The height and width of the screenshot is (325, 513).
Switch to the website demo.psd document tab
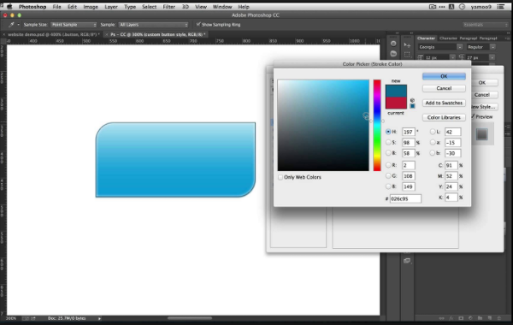click(x=53, y=34)
